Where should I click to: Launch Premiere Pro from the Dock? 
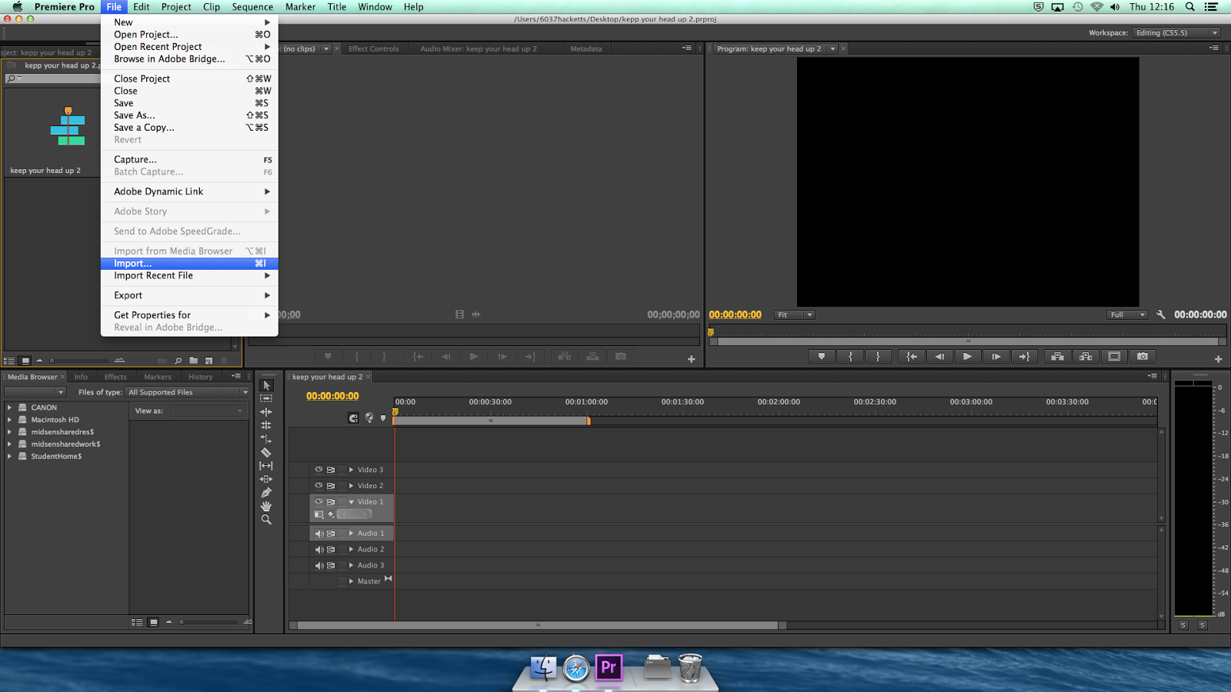coord(609,668)
